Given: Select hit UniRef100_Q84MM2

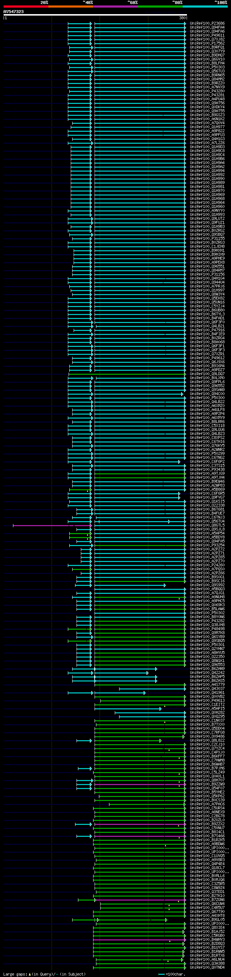Looking at the screenshot, I should 207,79.
